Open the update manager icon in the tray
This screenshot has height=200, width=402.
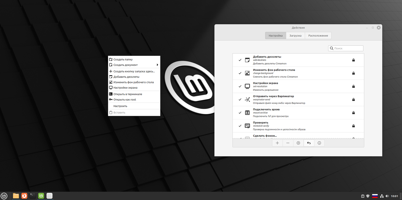point(363,196)
